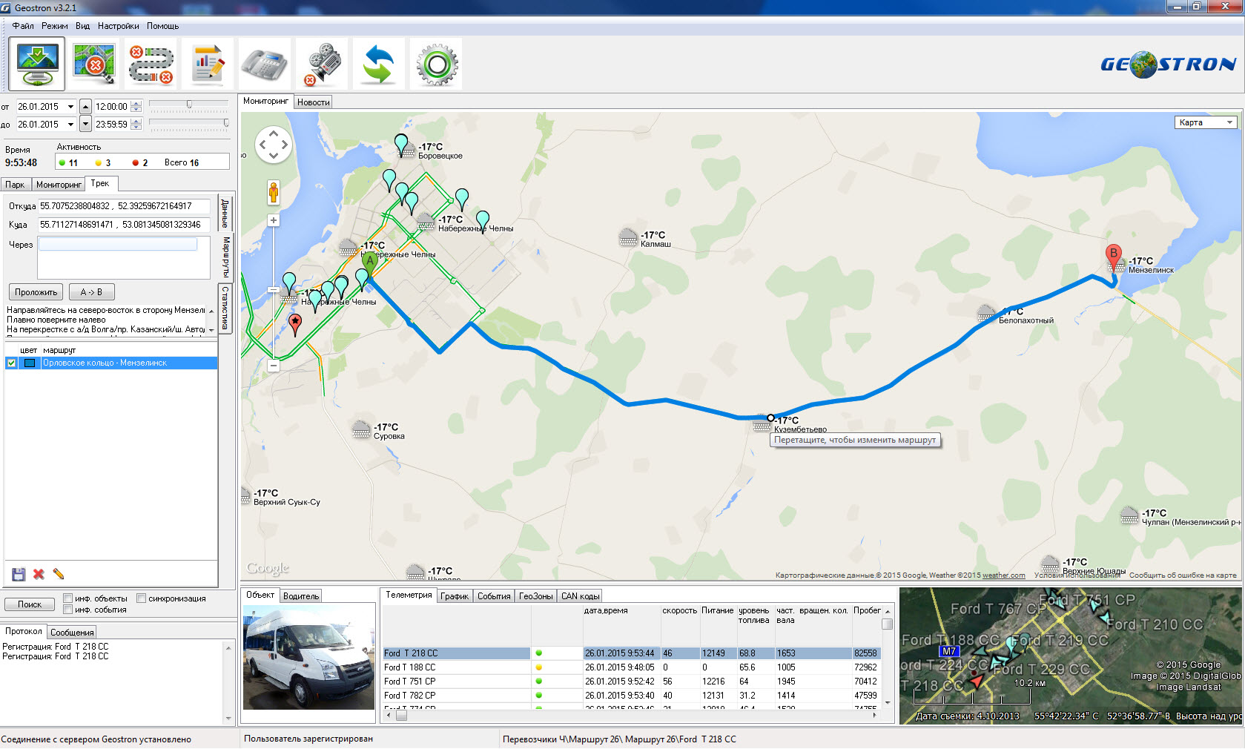Click weather icon at Суровка
1245x749 pixels.
point(361,430)
